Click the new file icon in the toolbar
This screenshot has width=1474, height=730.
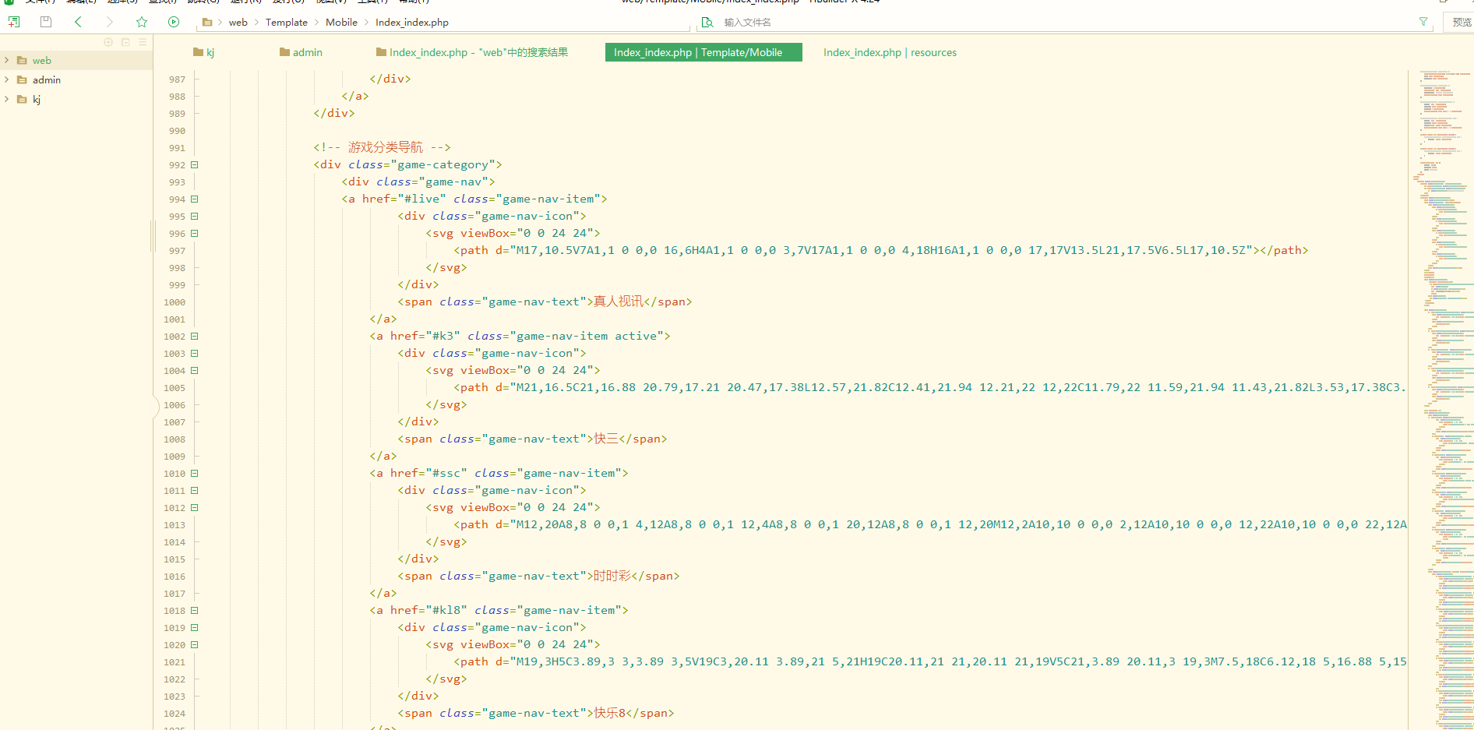(x=14, y=22)
